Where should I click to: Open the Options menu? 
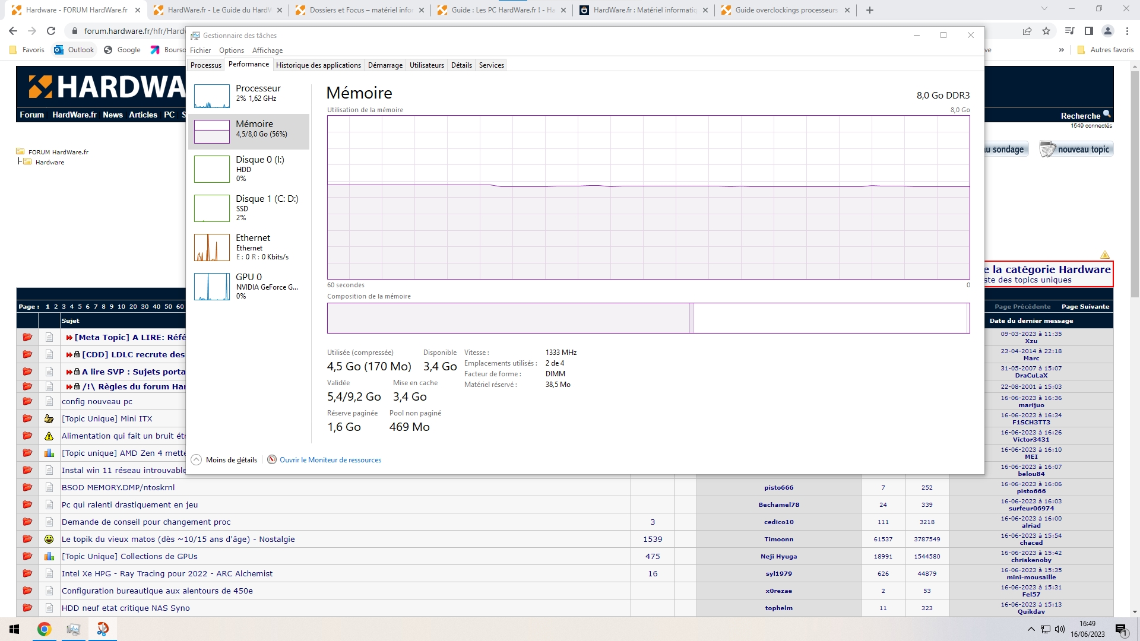point(231,50)
